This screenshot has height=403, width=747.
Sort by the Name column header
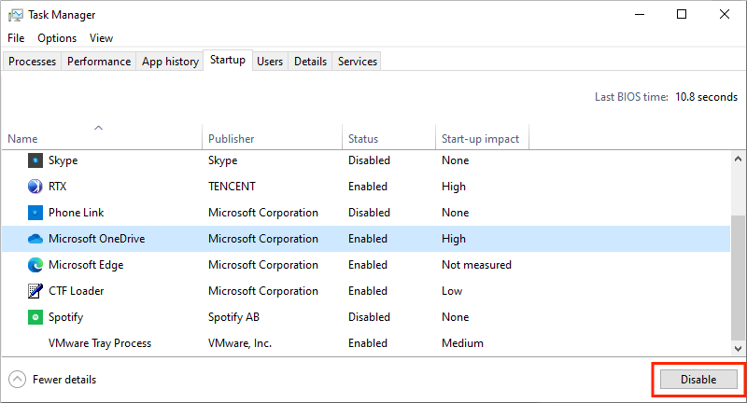tap(102, 136)
